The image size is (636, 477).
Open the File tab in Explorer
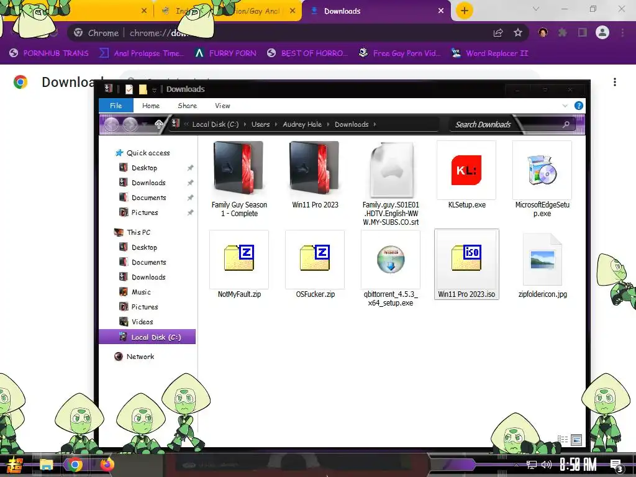click(x=116, y=106)
